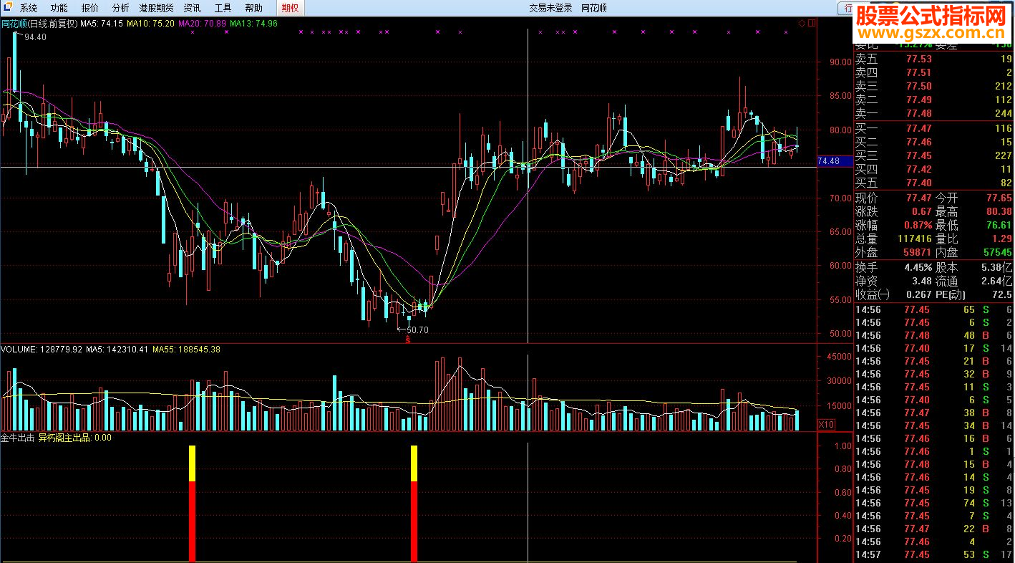Select the 买三 77.45 order book row
Image resolution: width=1015 pixels, height=563 pixels.
[934, 155]
